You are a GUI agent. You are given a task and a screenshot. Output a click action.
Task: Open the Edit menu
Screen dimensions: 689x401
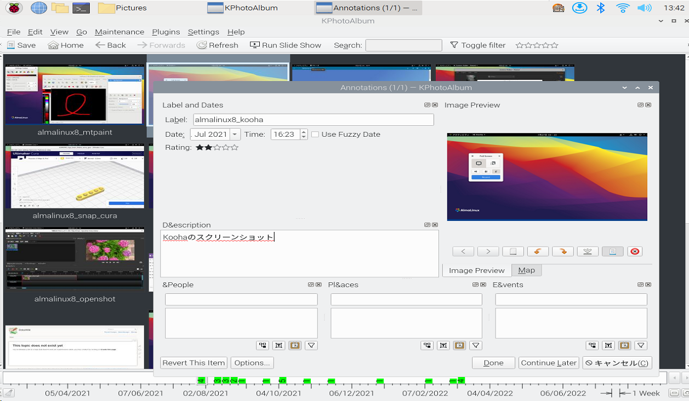point(35,32)
